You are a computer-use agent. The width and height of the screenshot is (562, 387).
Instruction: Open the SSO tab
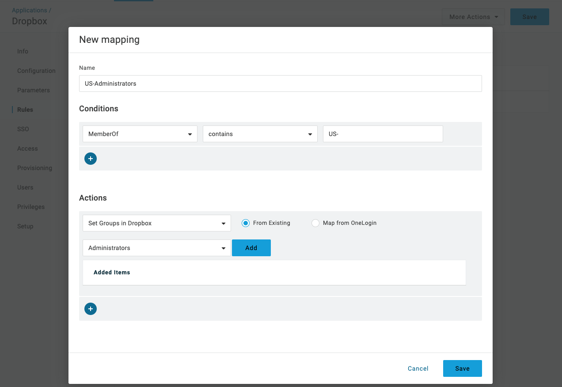(23, 129)
